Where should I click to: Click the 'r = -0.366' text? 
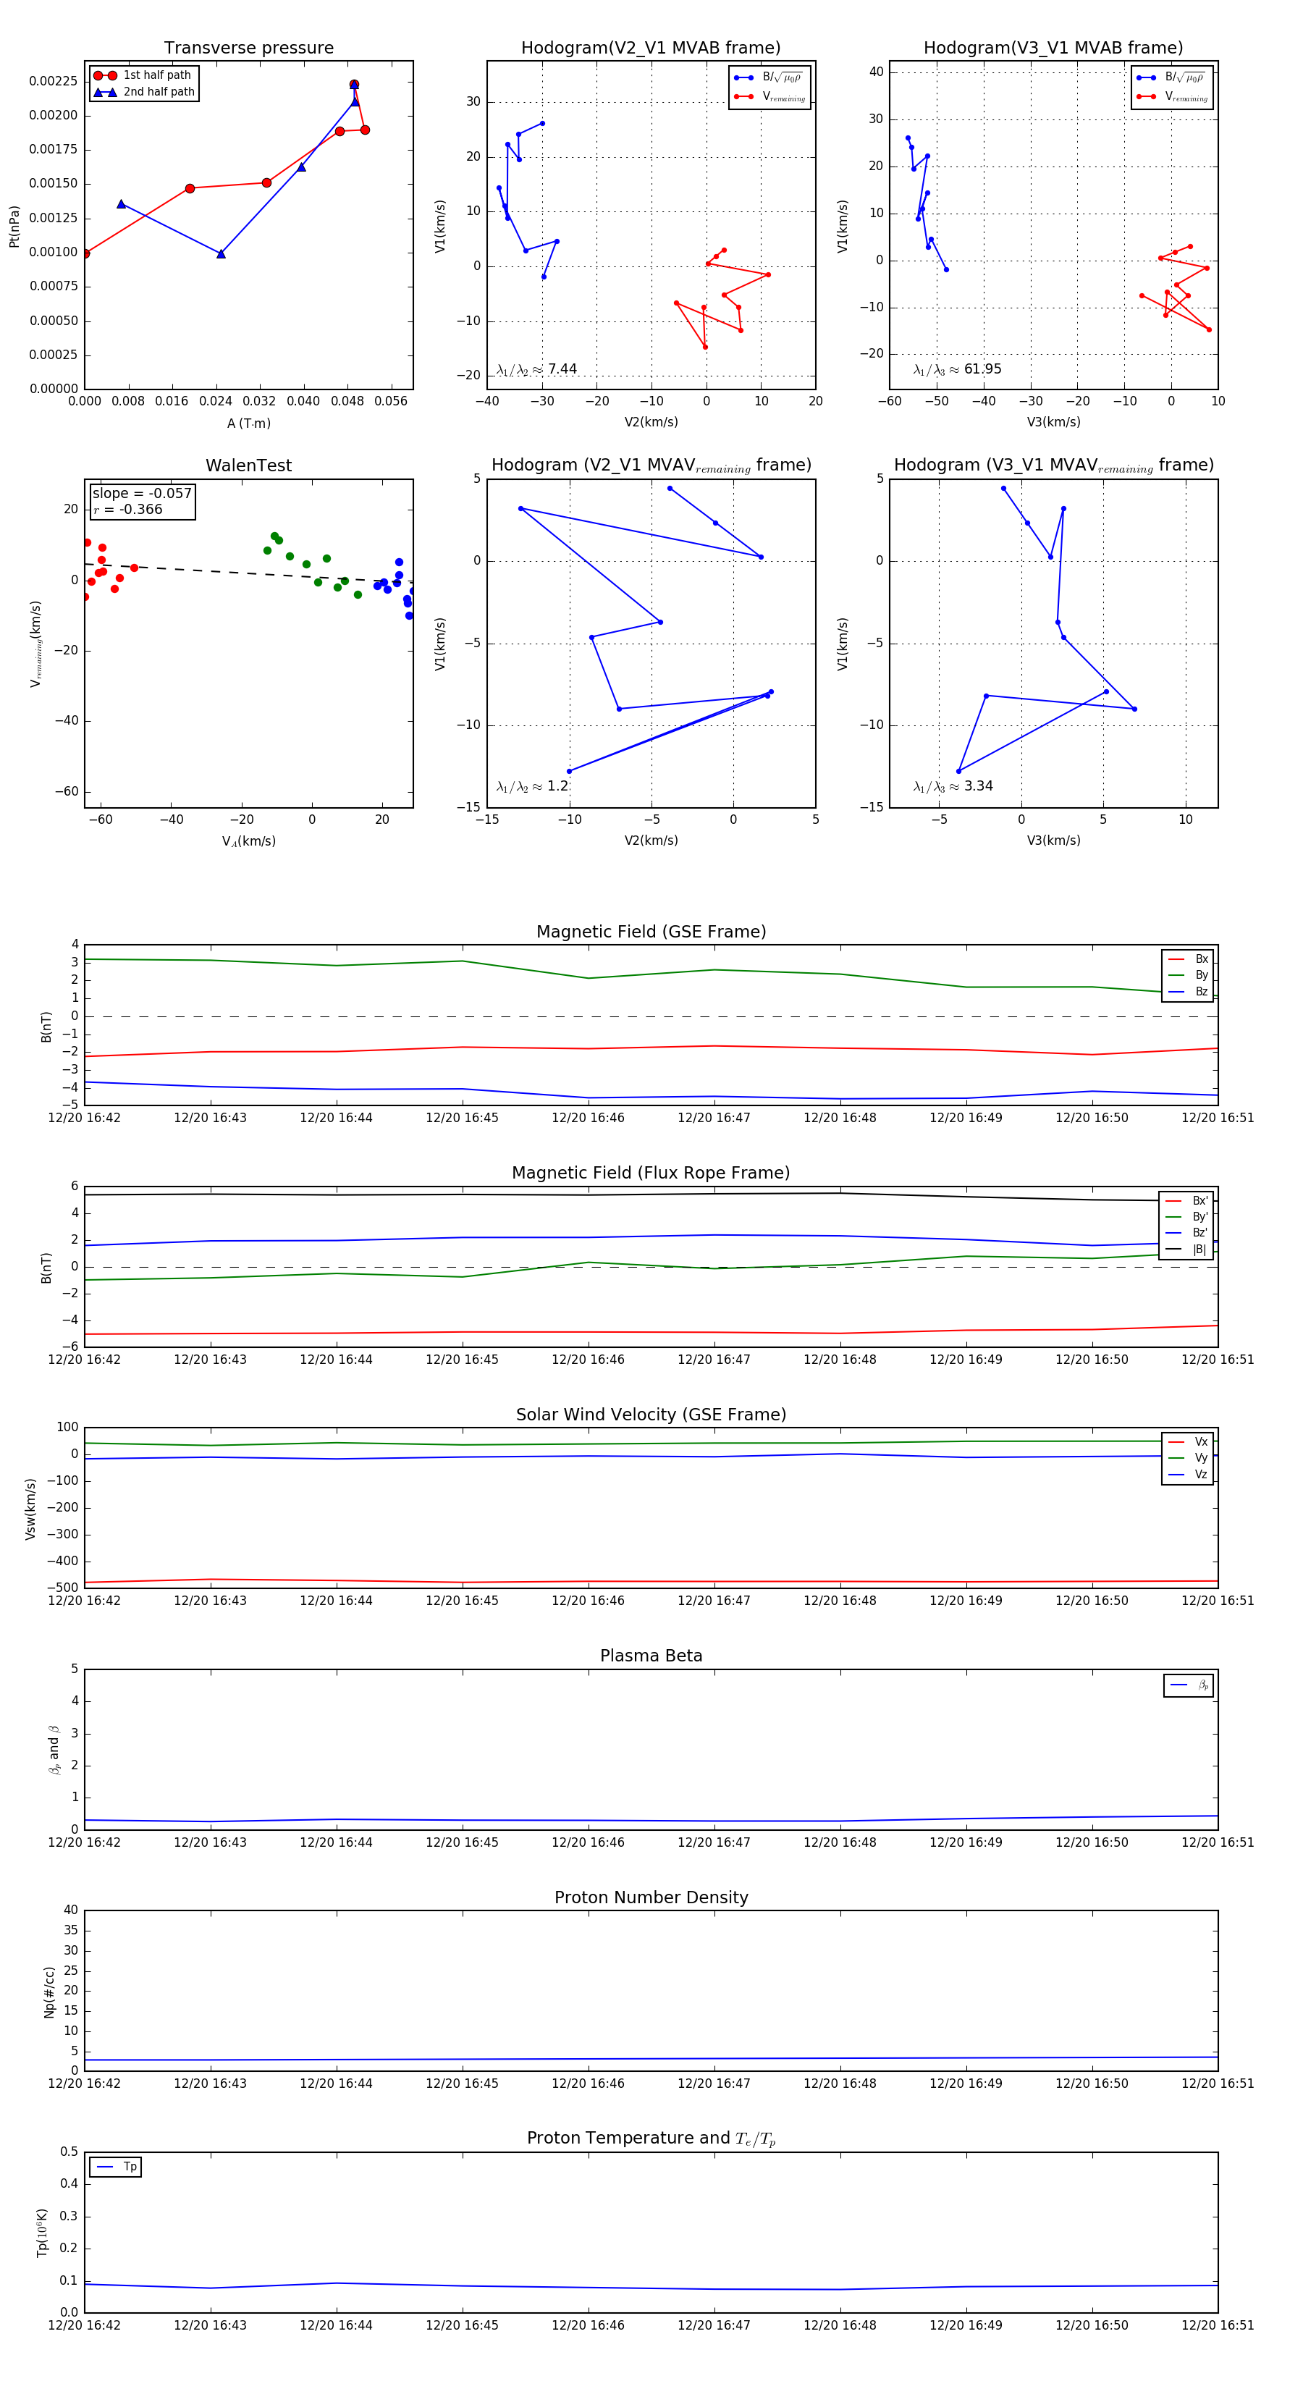tap(128, 509)
